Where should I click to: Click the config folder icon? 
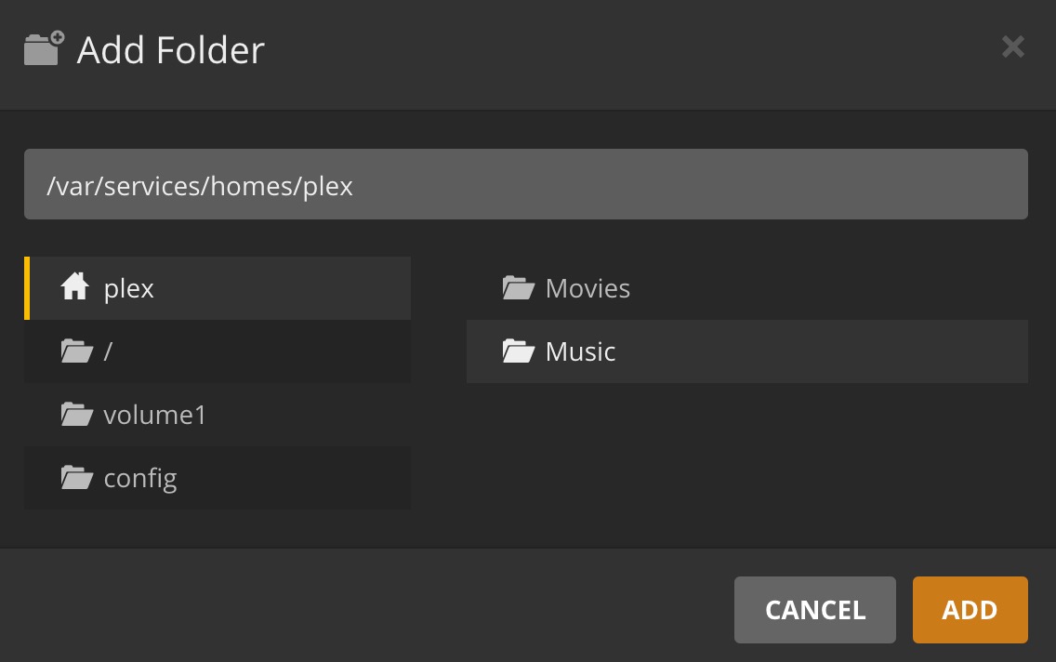tap(77, 478)
